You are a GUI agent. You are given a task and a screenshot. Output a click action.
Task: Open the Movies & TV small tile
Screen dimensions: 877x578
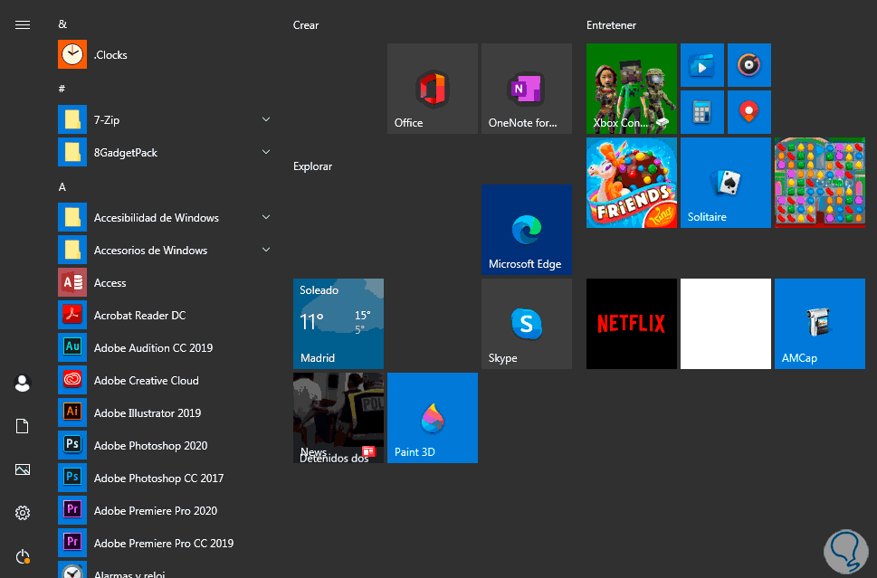click(x=702, y=65)
